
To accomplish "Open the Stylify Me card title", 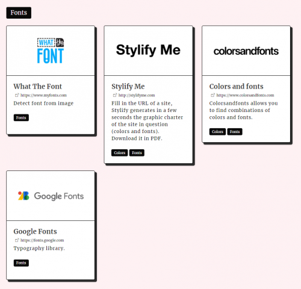I will coord(128,87).
